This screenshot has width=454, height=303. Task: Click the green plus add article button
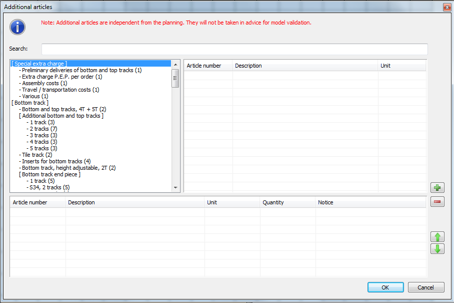[437, 188]
